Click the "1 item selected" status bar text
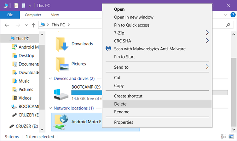The height and width of the screenshot is (141, 237). (x=40, y=137)
